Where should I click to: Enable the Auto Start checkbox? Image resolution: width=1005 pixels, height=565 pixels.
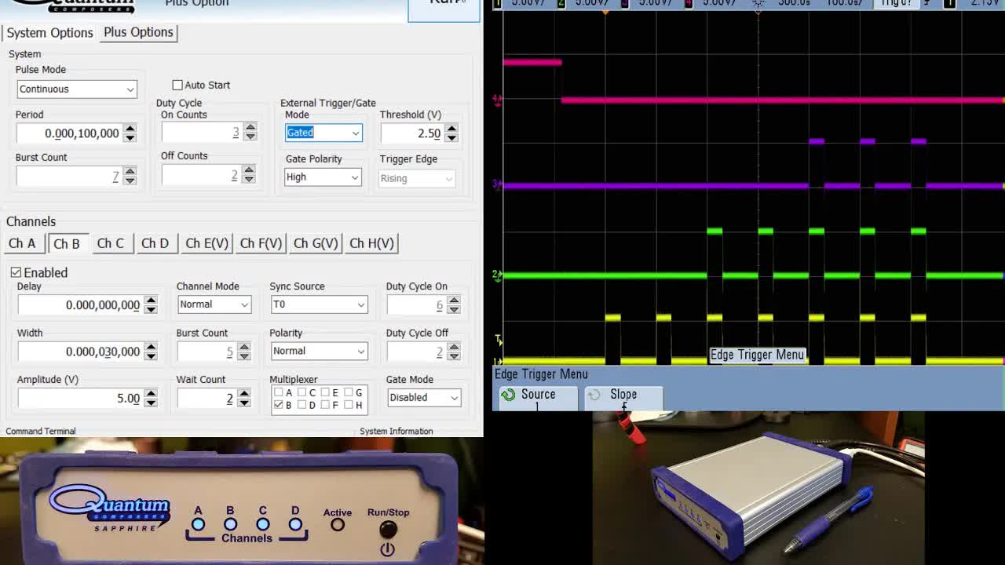tap(177, 85)
